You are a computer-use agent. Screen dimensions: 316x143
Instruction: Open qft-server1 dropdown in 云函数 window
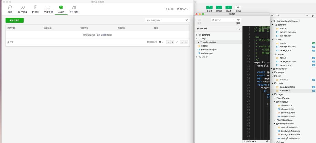tap(223, 20)
